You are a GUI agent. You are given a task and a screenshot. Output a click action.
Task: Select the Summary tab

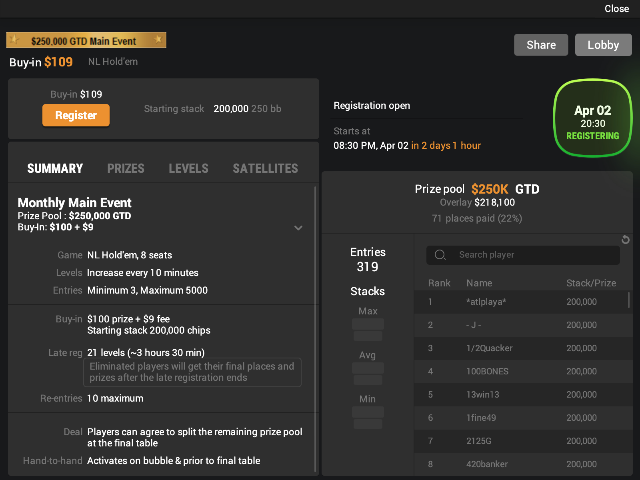(x=55, y=168)
